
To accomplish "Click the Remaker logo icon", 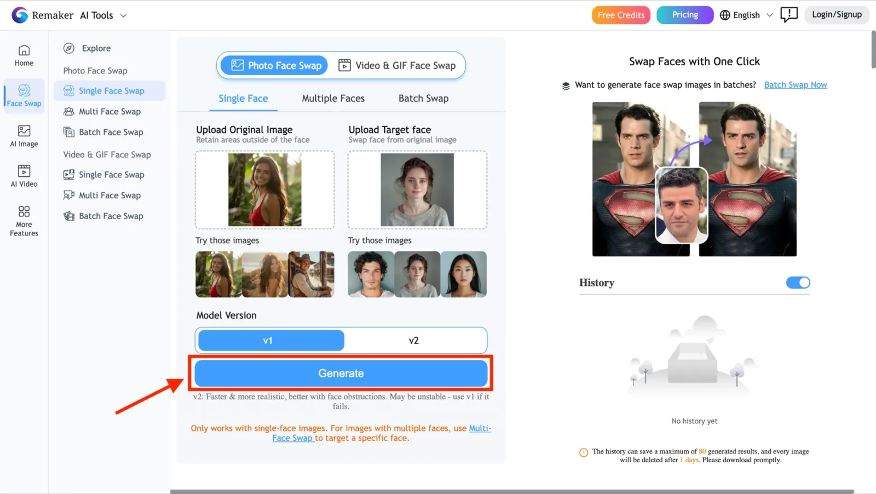I will pyautogui.click(x=20, y=15).
